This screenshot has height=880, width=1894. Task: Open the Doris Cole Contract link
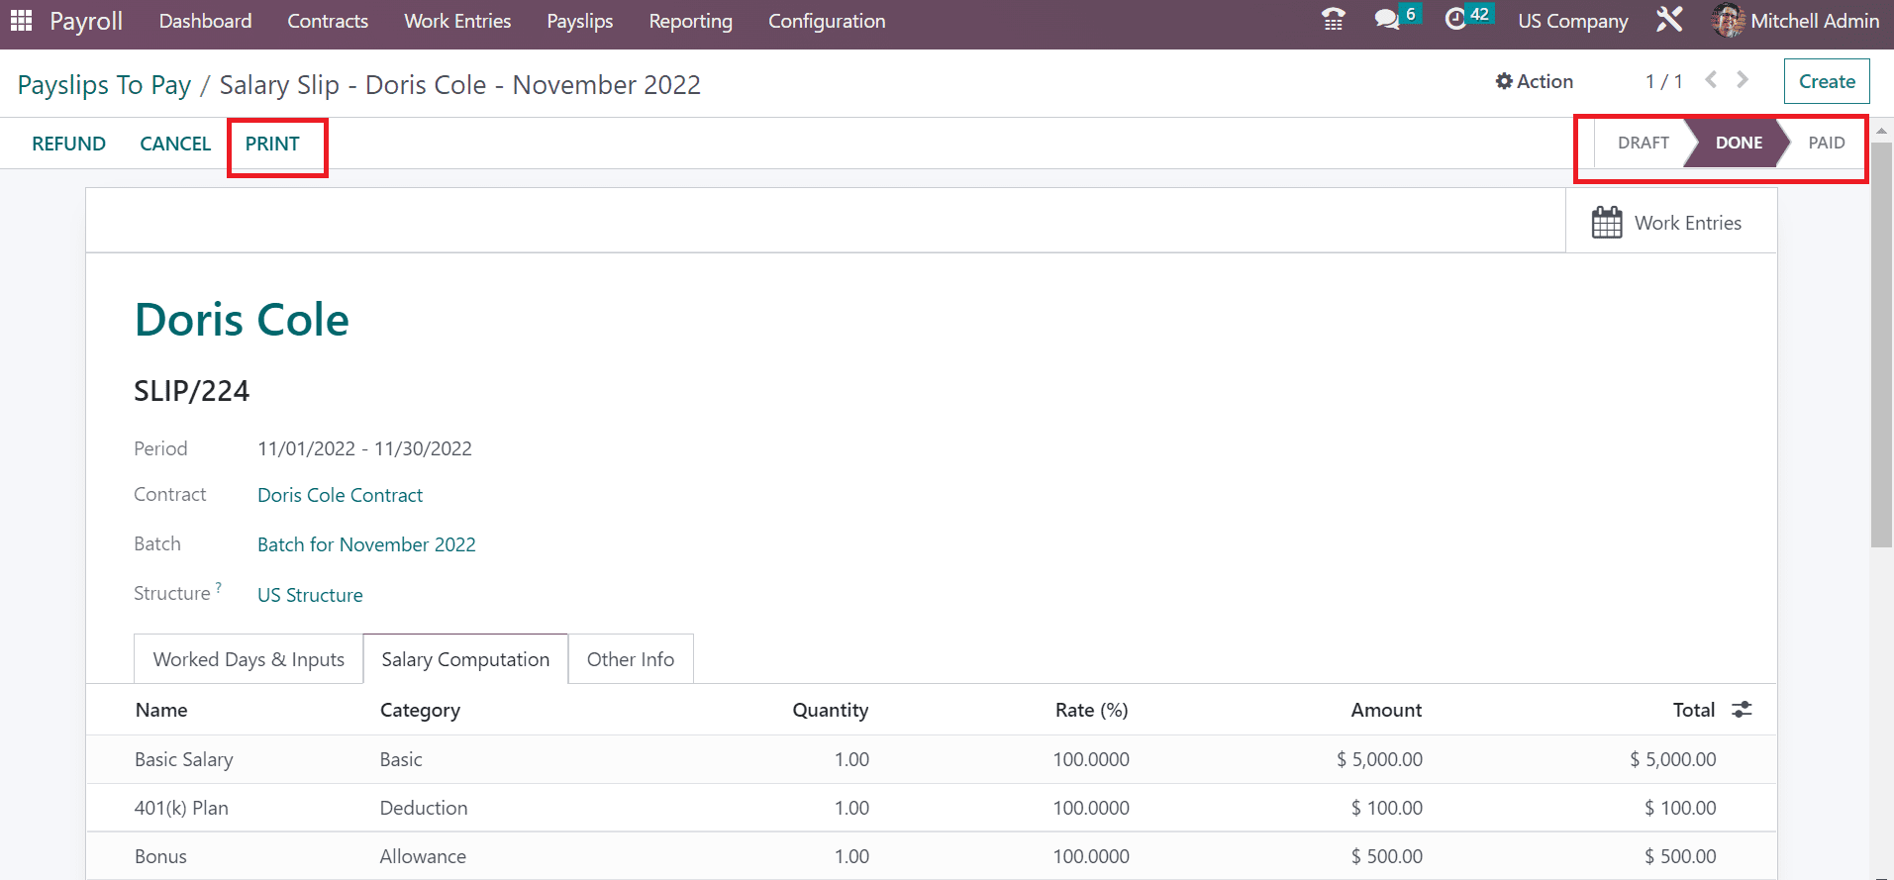340,495
